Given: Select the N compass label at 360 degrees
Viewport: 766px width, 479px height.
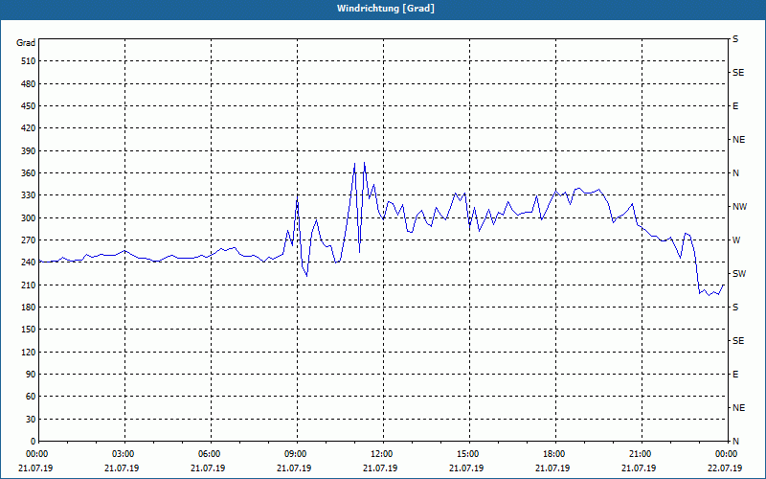Looking at the screenshot, I should (x=735, y=173).
